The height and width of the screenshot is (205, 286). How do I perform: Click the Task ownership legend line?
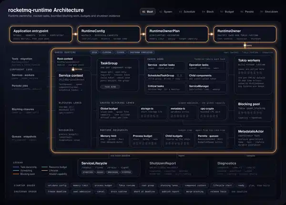16,167
